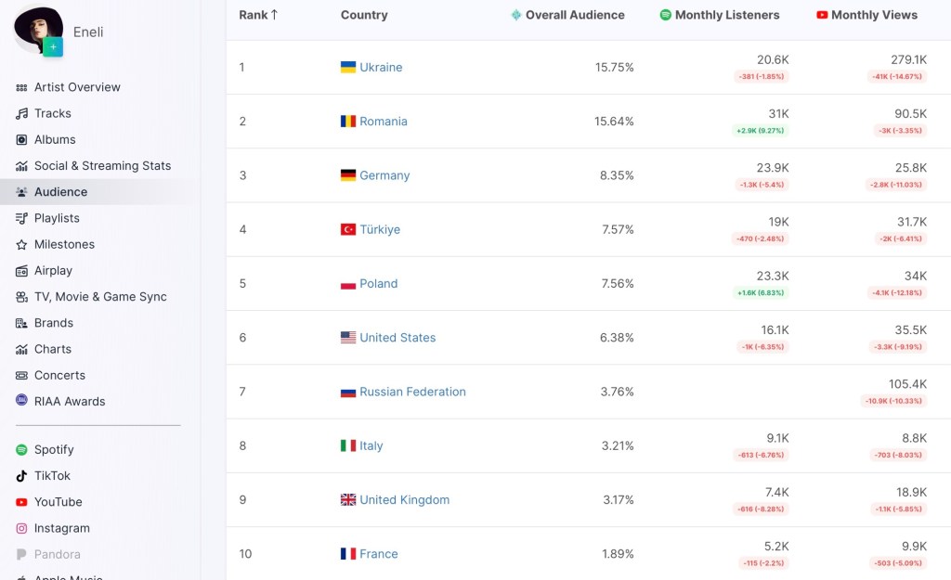
Task: Click the Ukraine country link
Action: tap(381, 68)
